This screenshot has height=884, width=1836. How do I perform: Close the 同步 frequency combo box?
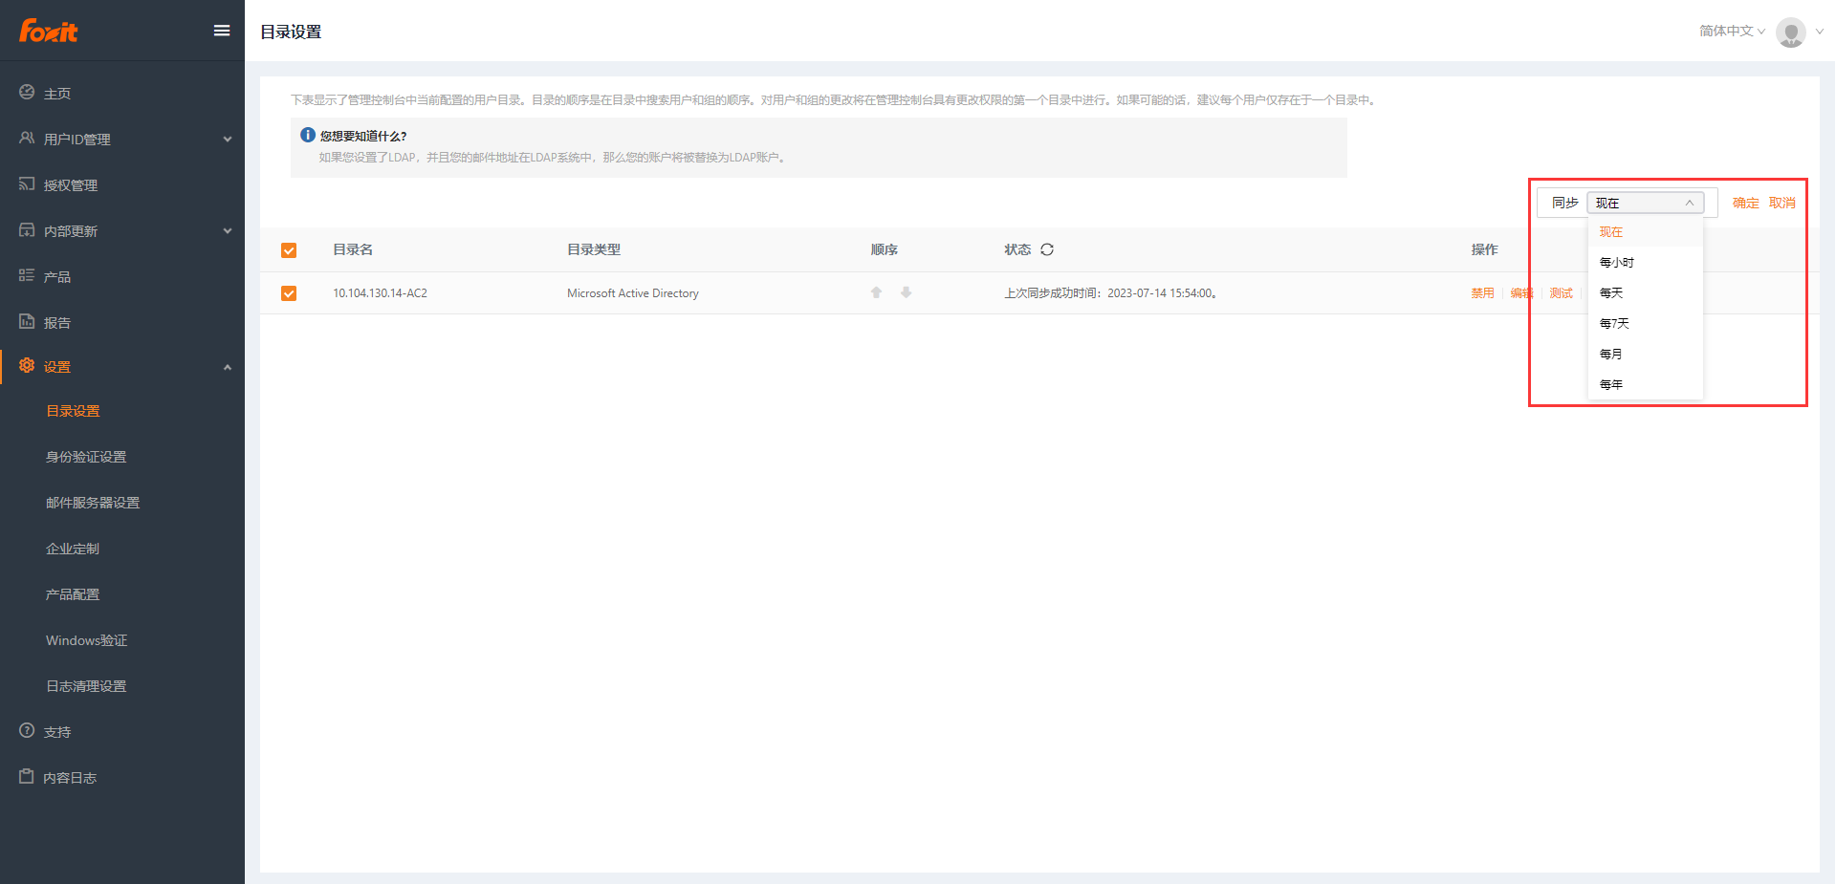pyautogui.click(x=1646, y=203)
